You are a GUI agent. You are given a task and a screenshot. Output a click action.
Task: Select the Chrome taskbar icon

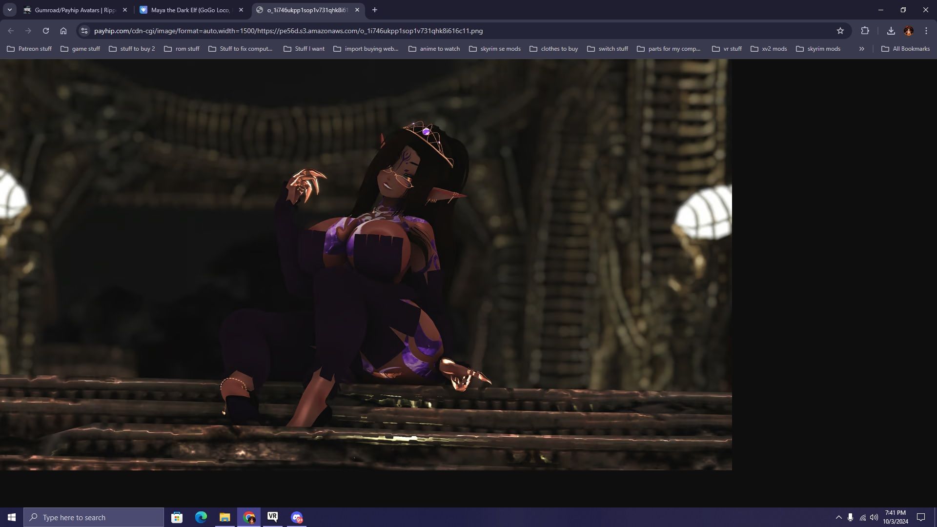pyautogui.click(x=249, y=517)
